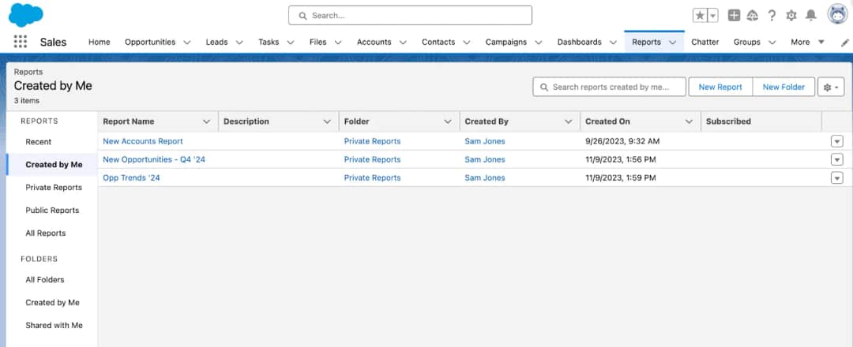Select Shared with Me in sidebar
The width and height of the screenshot is (853, 347).
[54, 325]
